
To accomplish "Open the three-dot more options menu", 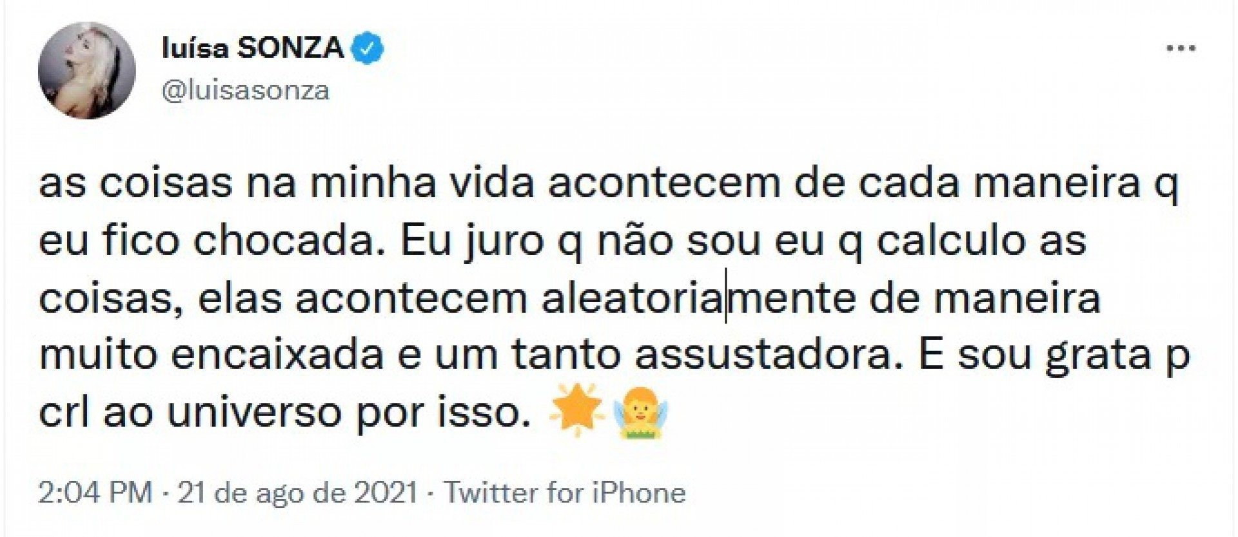I will click(1182, 48).
